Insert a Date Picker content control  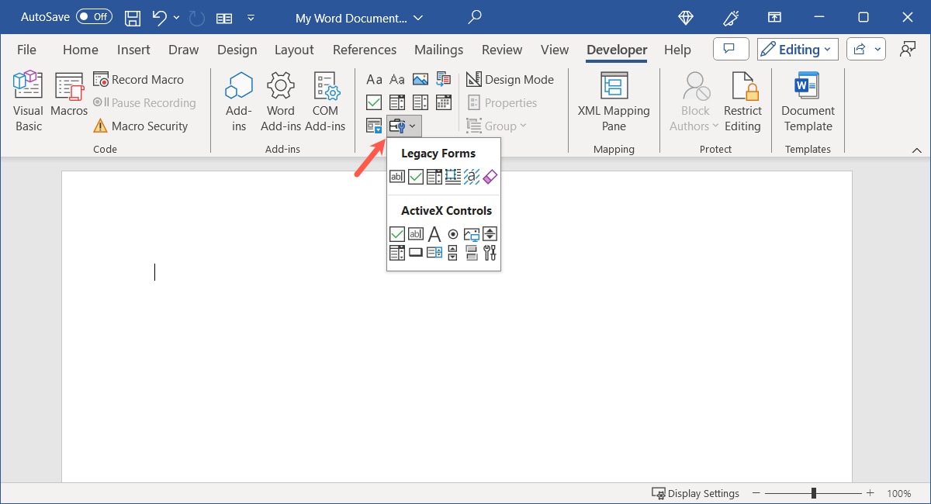coord(444,102)
